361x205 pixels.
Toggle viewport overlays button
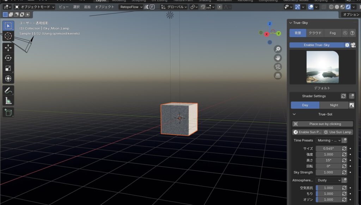click(311, 7)
